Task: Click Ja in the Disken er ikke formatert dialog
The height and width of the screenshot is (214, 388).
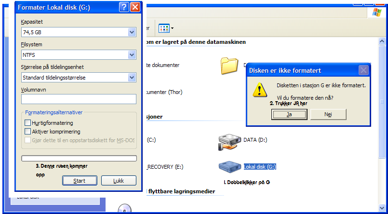Action: click(289, 114)
